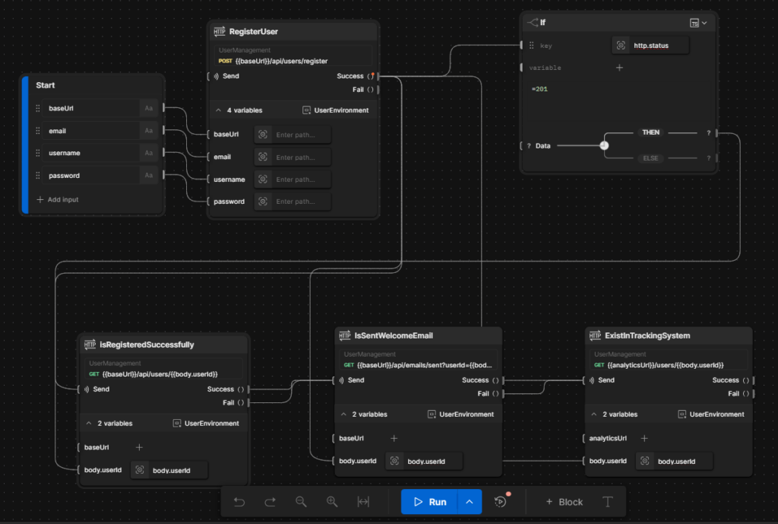This screenshot has width=778, height=524.
Task: Click the redo arrow in the toolbar
Action: [270, 502]
